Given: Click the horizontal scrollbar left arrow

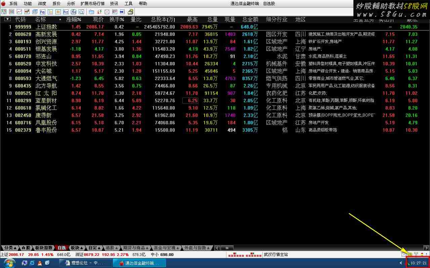Looking at the screenshot, I should click(217, 248).
